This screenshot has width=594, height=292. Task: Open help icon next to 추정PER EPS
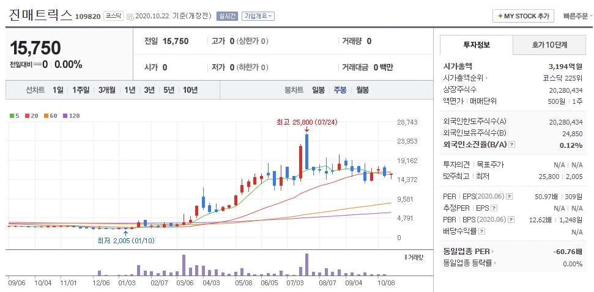click(x=494, y=208)
